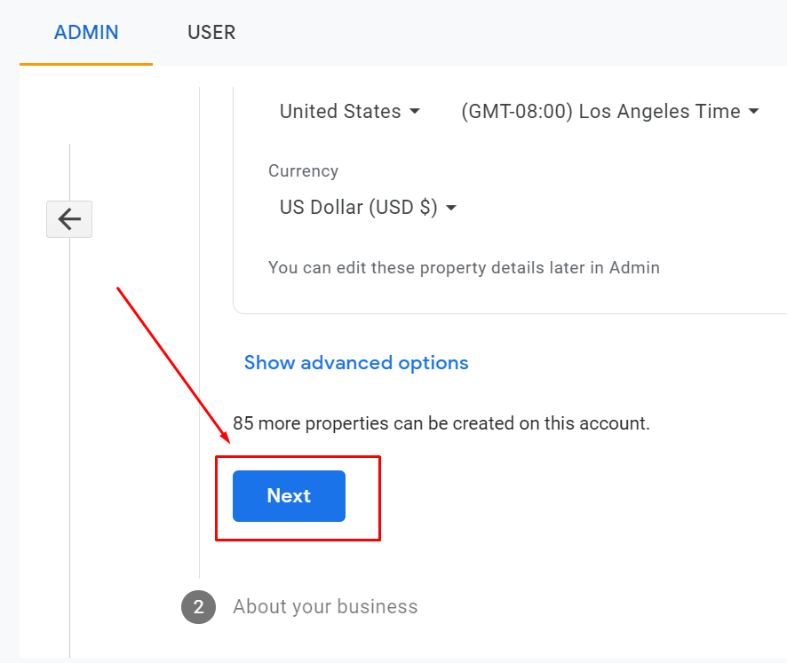Click the word Admin in the helper note
Screen dimensions: 787x663
pyautogui.click(x=634, y=267)
